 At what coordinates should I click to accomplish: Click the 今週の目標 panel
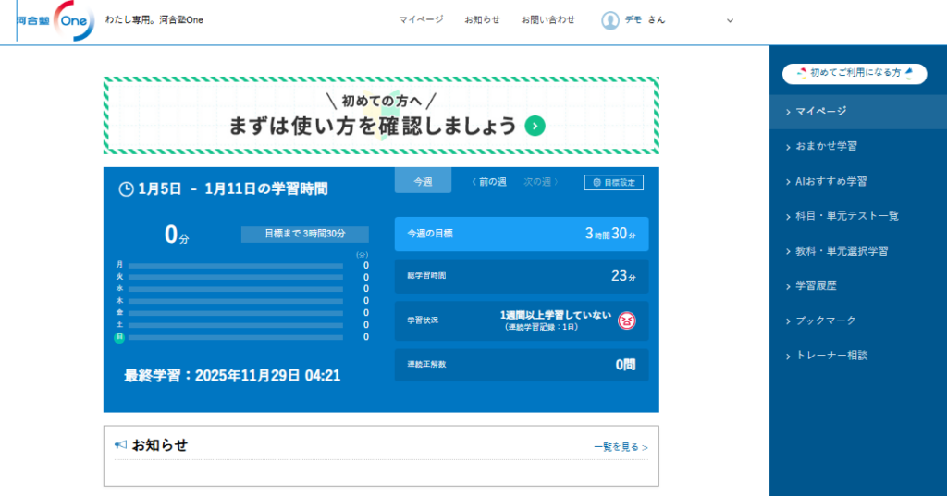tap(522, 235)
